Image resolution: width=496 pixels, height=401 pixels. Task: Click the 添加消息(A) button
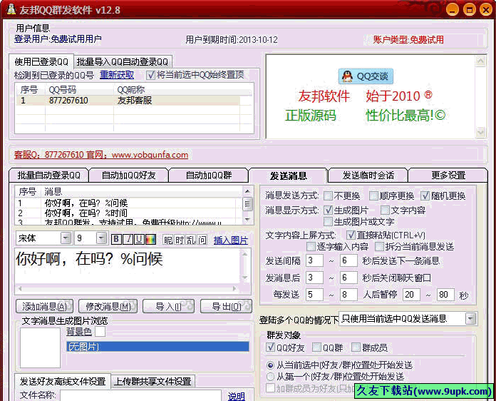coord(44,306)
